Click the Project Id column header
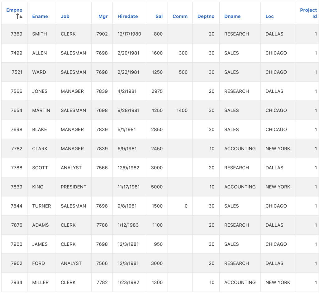 tap(308, 13)
